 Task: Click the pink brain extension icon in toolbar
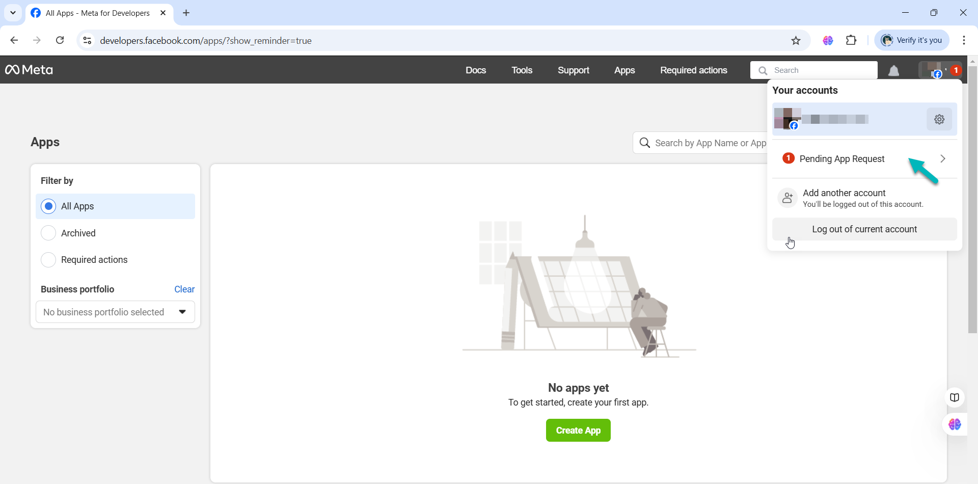828,40
